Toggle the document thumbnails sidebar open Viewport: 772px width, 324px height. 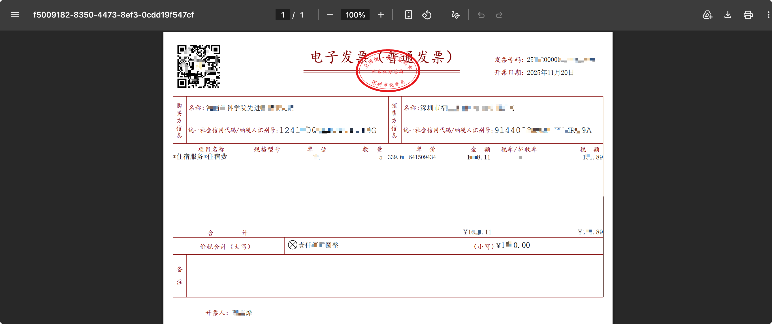(15, 15)
